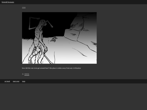Click the 'go back' footer link
The width and height of the screenshot is (147, 110).
click(7, 81)
